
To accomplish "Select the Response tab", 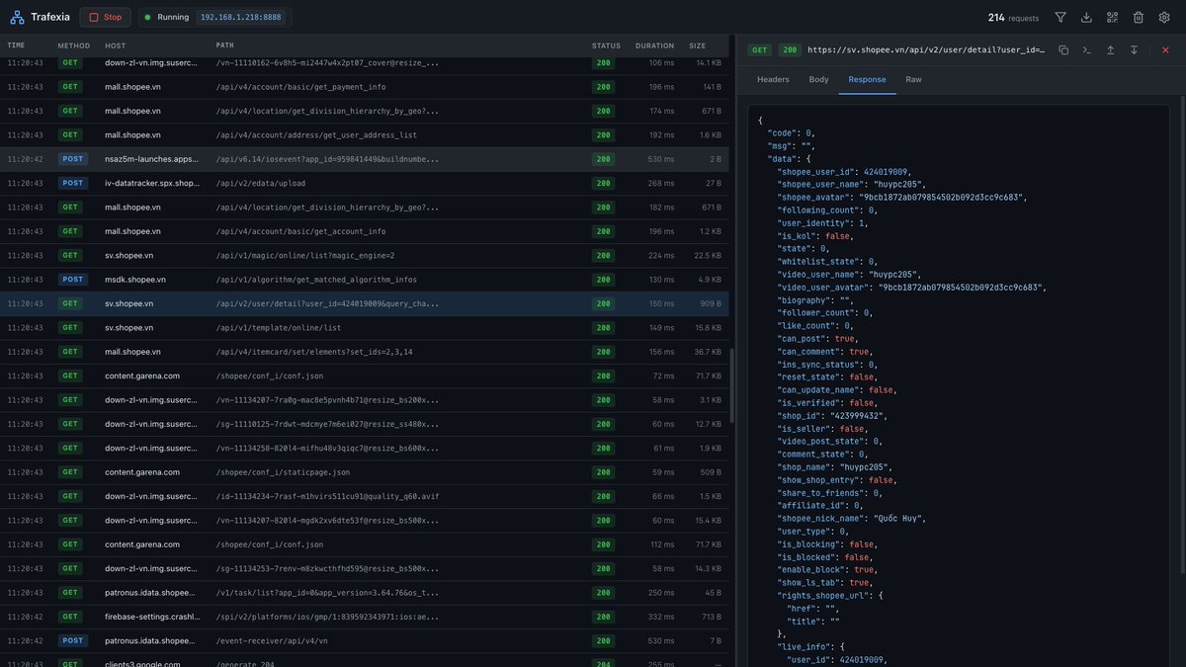I will coord(867,79).
